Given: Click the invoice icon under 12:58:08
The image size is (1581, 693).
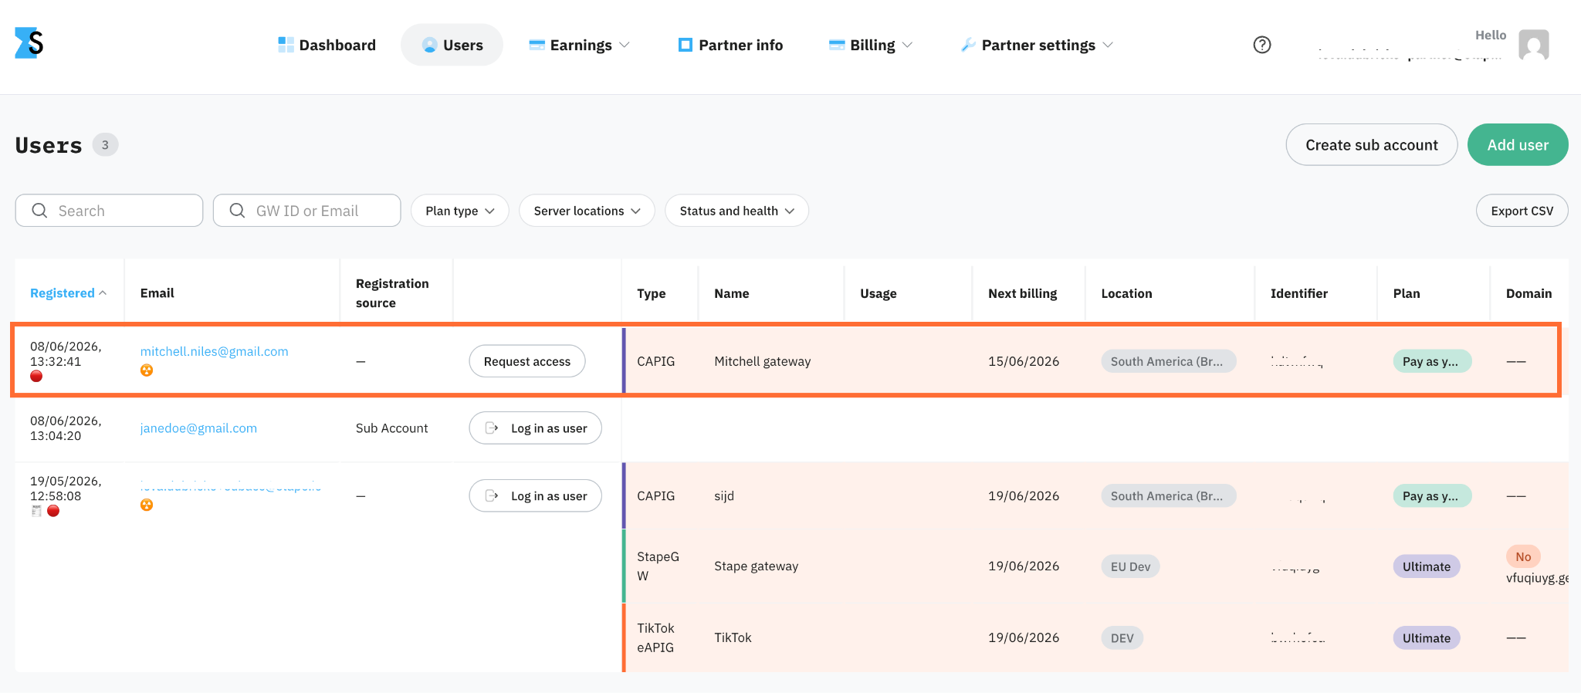Looking at the screenshot, I should (x=36, y=511).
